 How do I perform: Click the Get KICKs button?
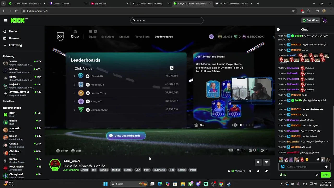tap(311, 20)
